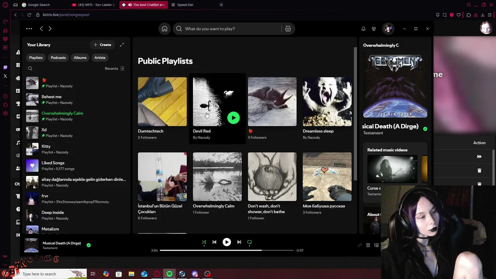496x279 pixels.
Task: Navigate forward in Spotify history
Action: click(x=50, y=29)
